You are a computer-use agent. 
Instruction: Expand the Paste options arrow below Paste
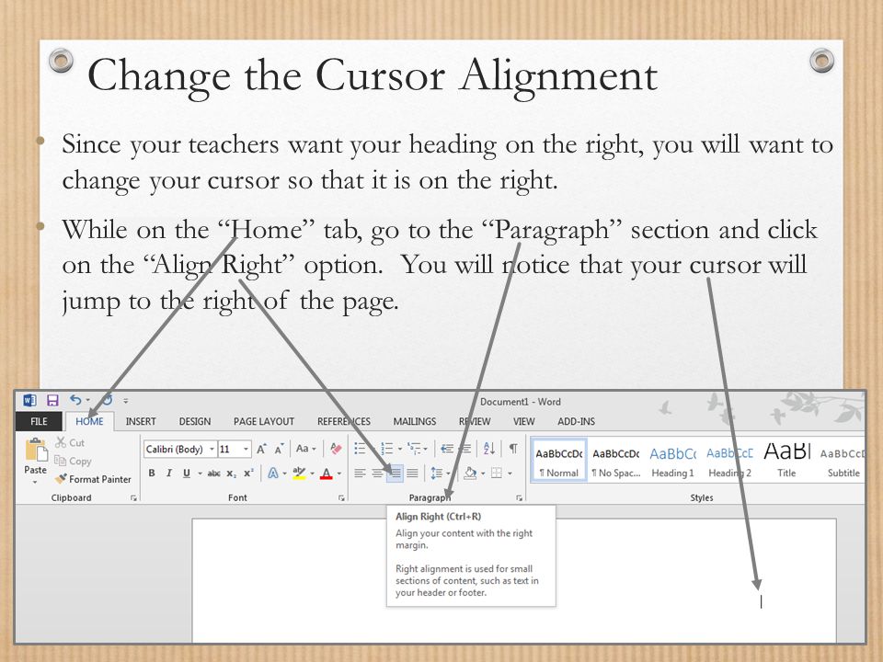[x=35, y=483]
